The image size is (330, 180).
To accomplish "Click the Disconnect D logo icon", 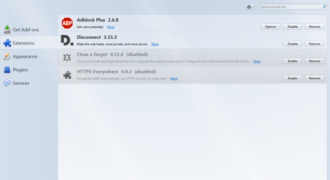I will (67, 40).
